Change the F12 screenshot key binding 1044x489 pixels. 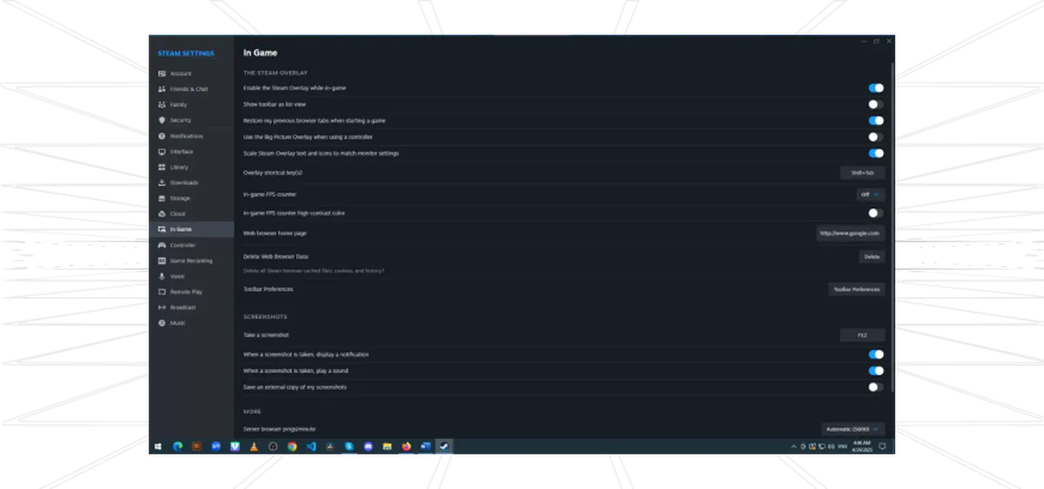point(862,335)
